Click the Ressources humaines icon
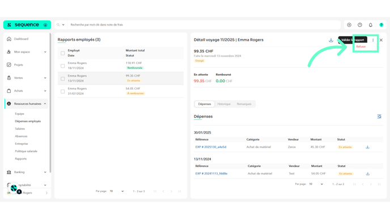The height and width of the screenshot is (219, 390). pyautogui.click(x=9, y=104)
